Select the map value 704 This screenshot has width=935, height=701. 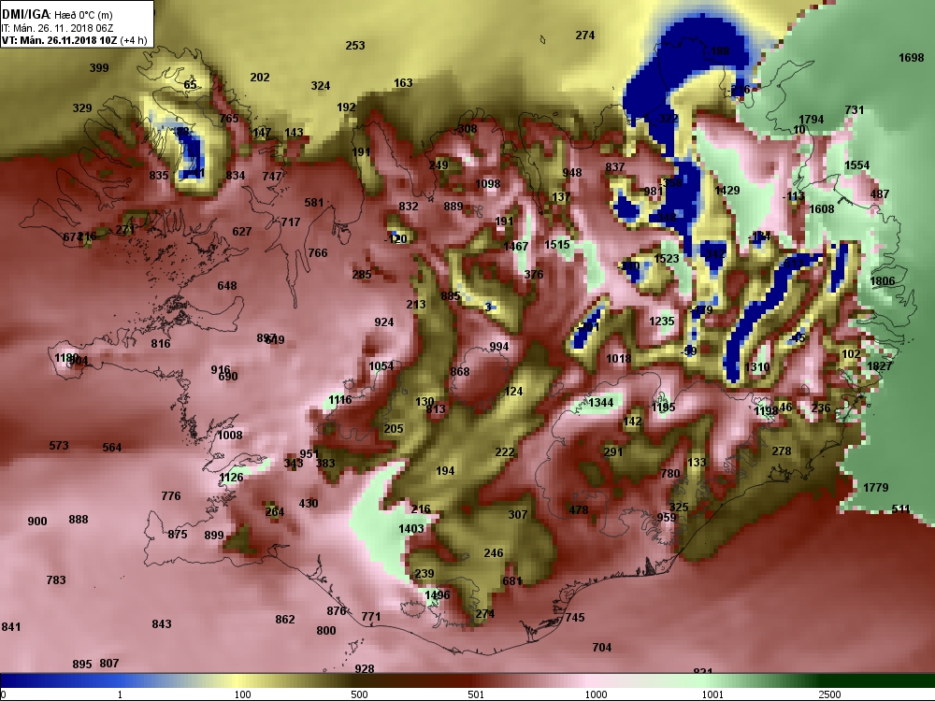click(602, 648)
